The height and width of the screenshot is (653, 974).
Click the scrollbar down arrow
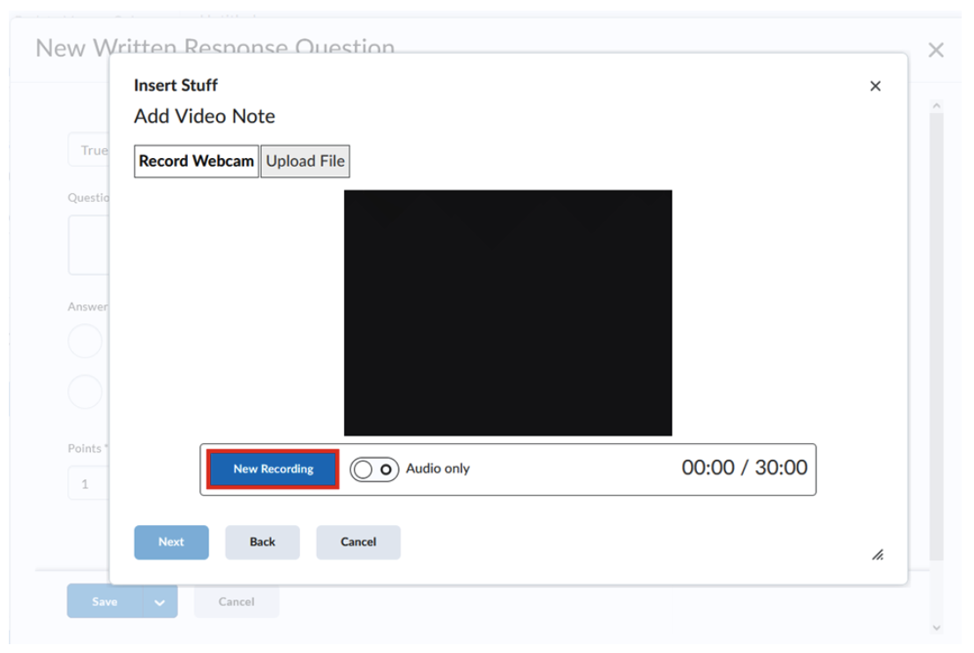coord(936,627)
